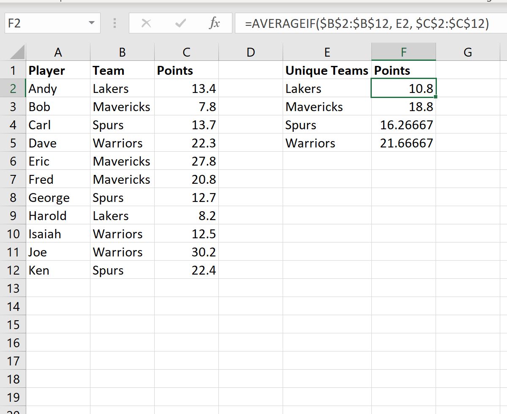Click the Team header cell
507x414 pixels.
[122, 71]
